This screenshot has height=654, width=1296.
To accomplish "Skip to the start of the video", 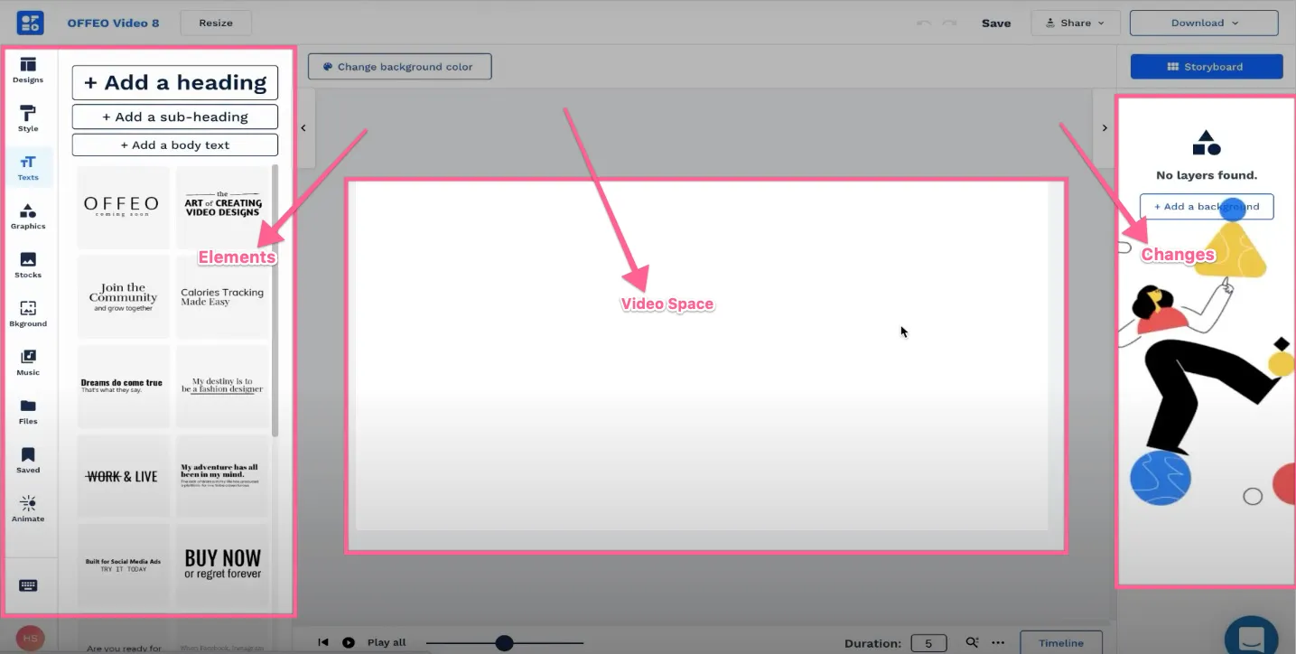I will (323, 642).
